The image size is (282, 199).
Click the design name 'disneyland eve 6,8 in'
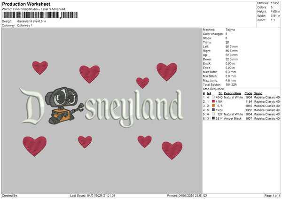point(31,21)
